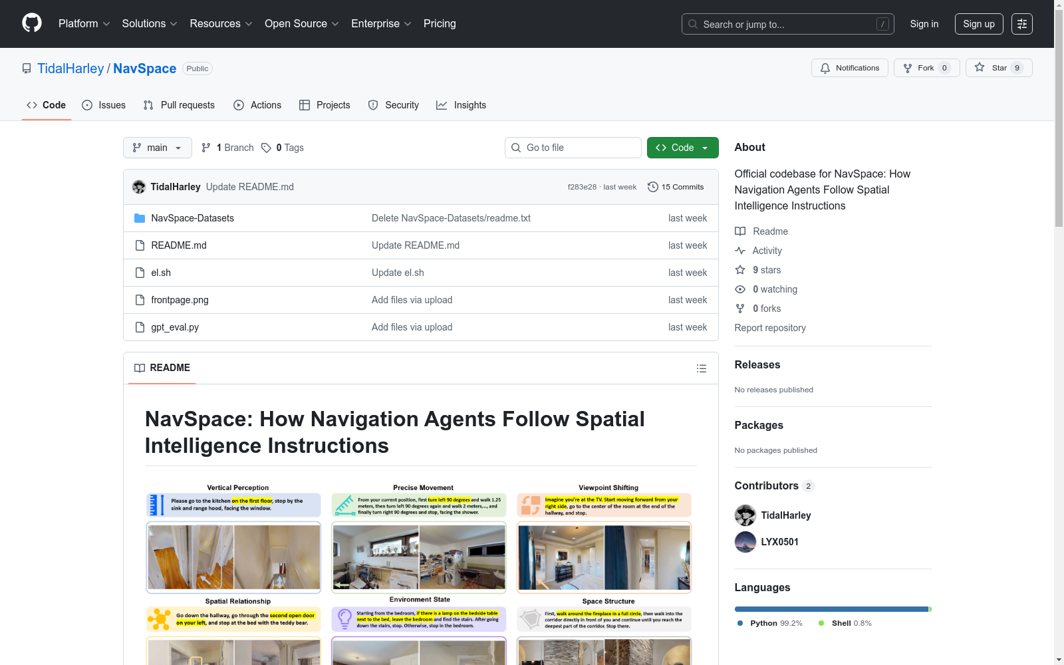
Task: Expand the Resources menu
Action: pyautogui.click(x=221, y=24)
